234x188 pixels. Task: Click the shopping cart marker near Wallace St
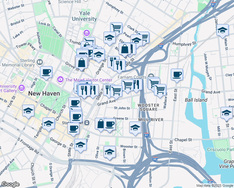(x=160, y=91)
